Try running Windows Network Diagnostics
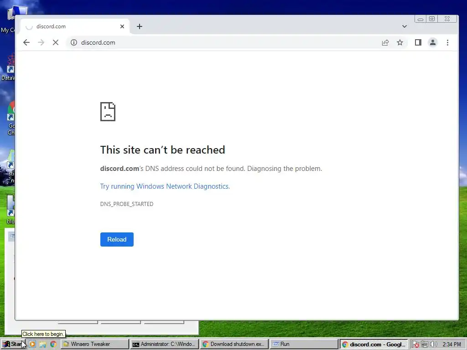Image resolution: width=467 pixels, height=350 pixels. pos(165,186)
